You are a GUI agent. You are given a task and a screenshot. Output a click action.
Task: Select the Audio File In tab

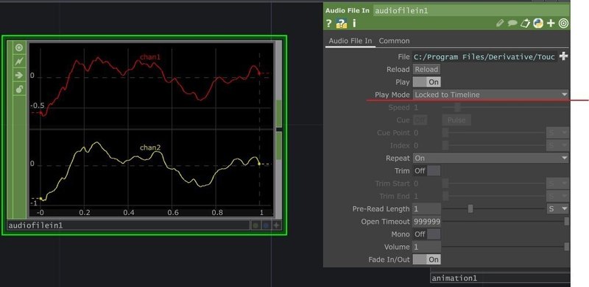coord(350,41)
